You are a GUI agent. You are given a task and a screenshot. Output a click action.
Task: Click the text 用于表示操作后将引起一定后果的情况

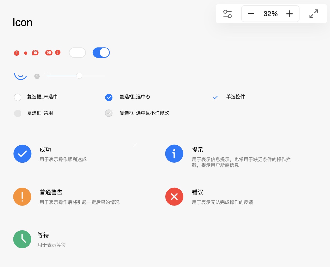point(80,202)
